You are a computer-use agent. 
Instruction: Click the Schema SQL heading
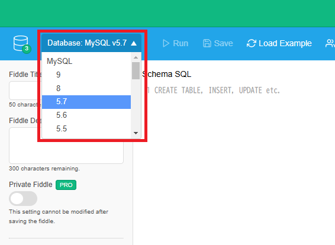pyautogui.click(x=167, y=75)
